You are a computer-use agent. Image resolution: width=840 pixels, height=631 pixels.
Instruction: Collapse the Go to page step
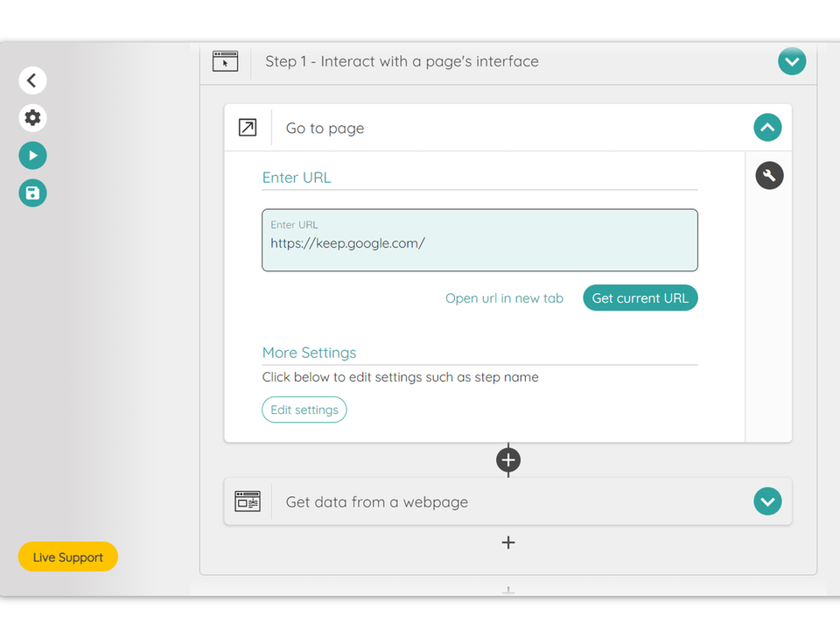click(x=767, y=128)
